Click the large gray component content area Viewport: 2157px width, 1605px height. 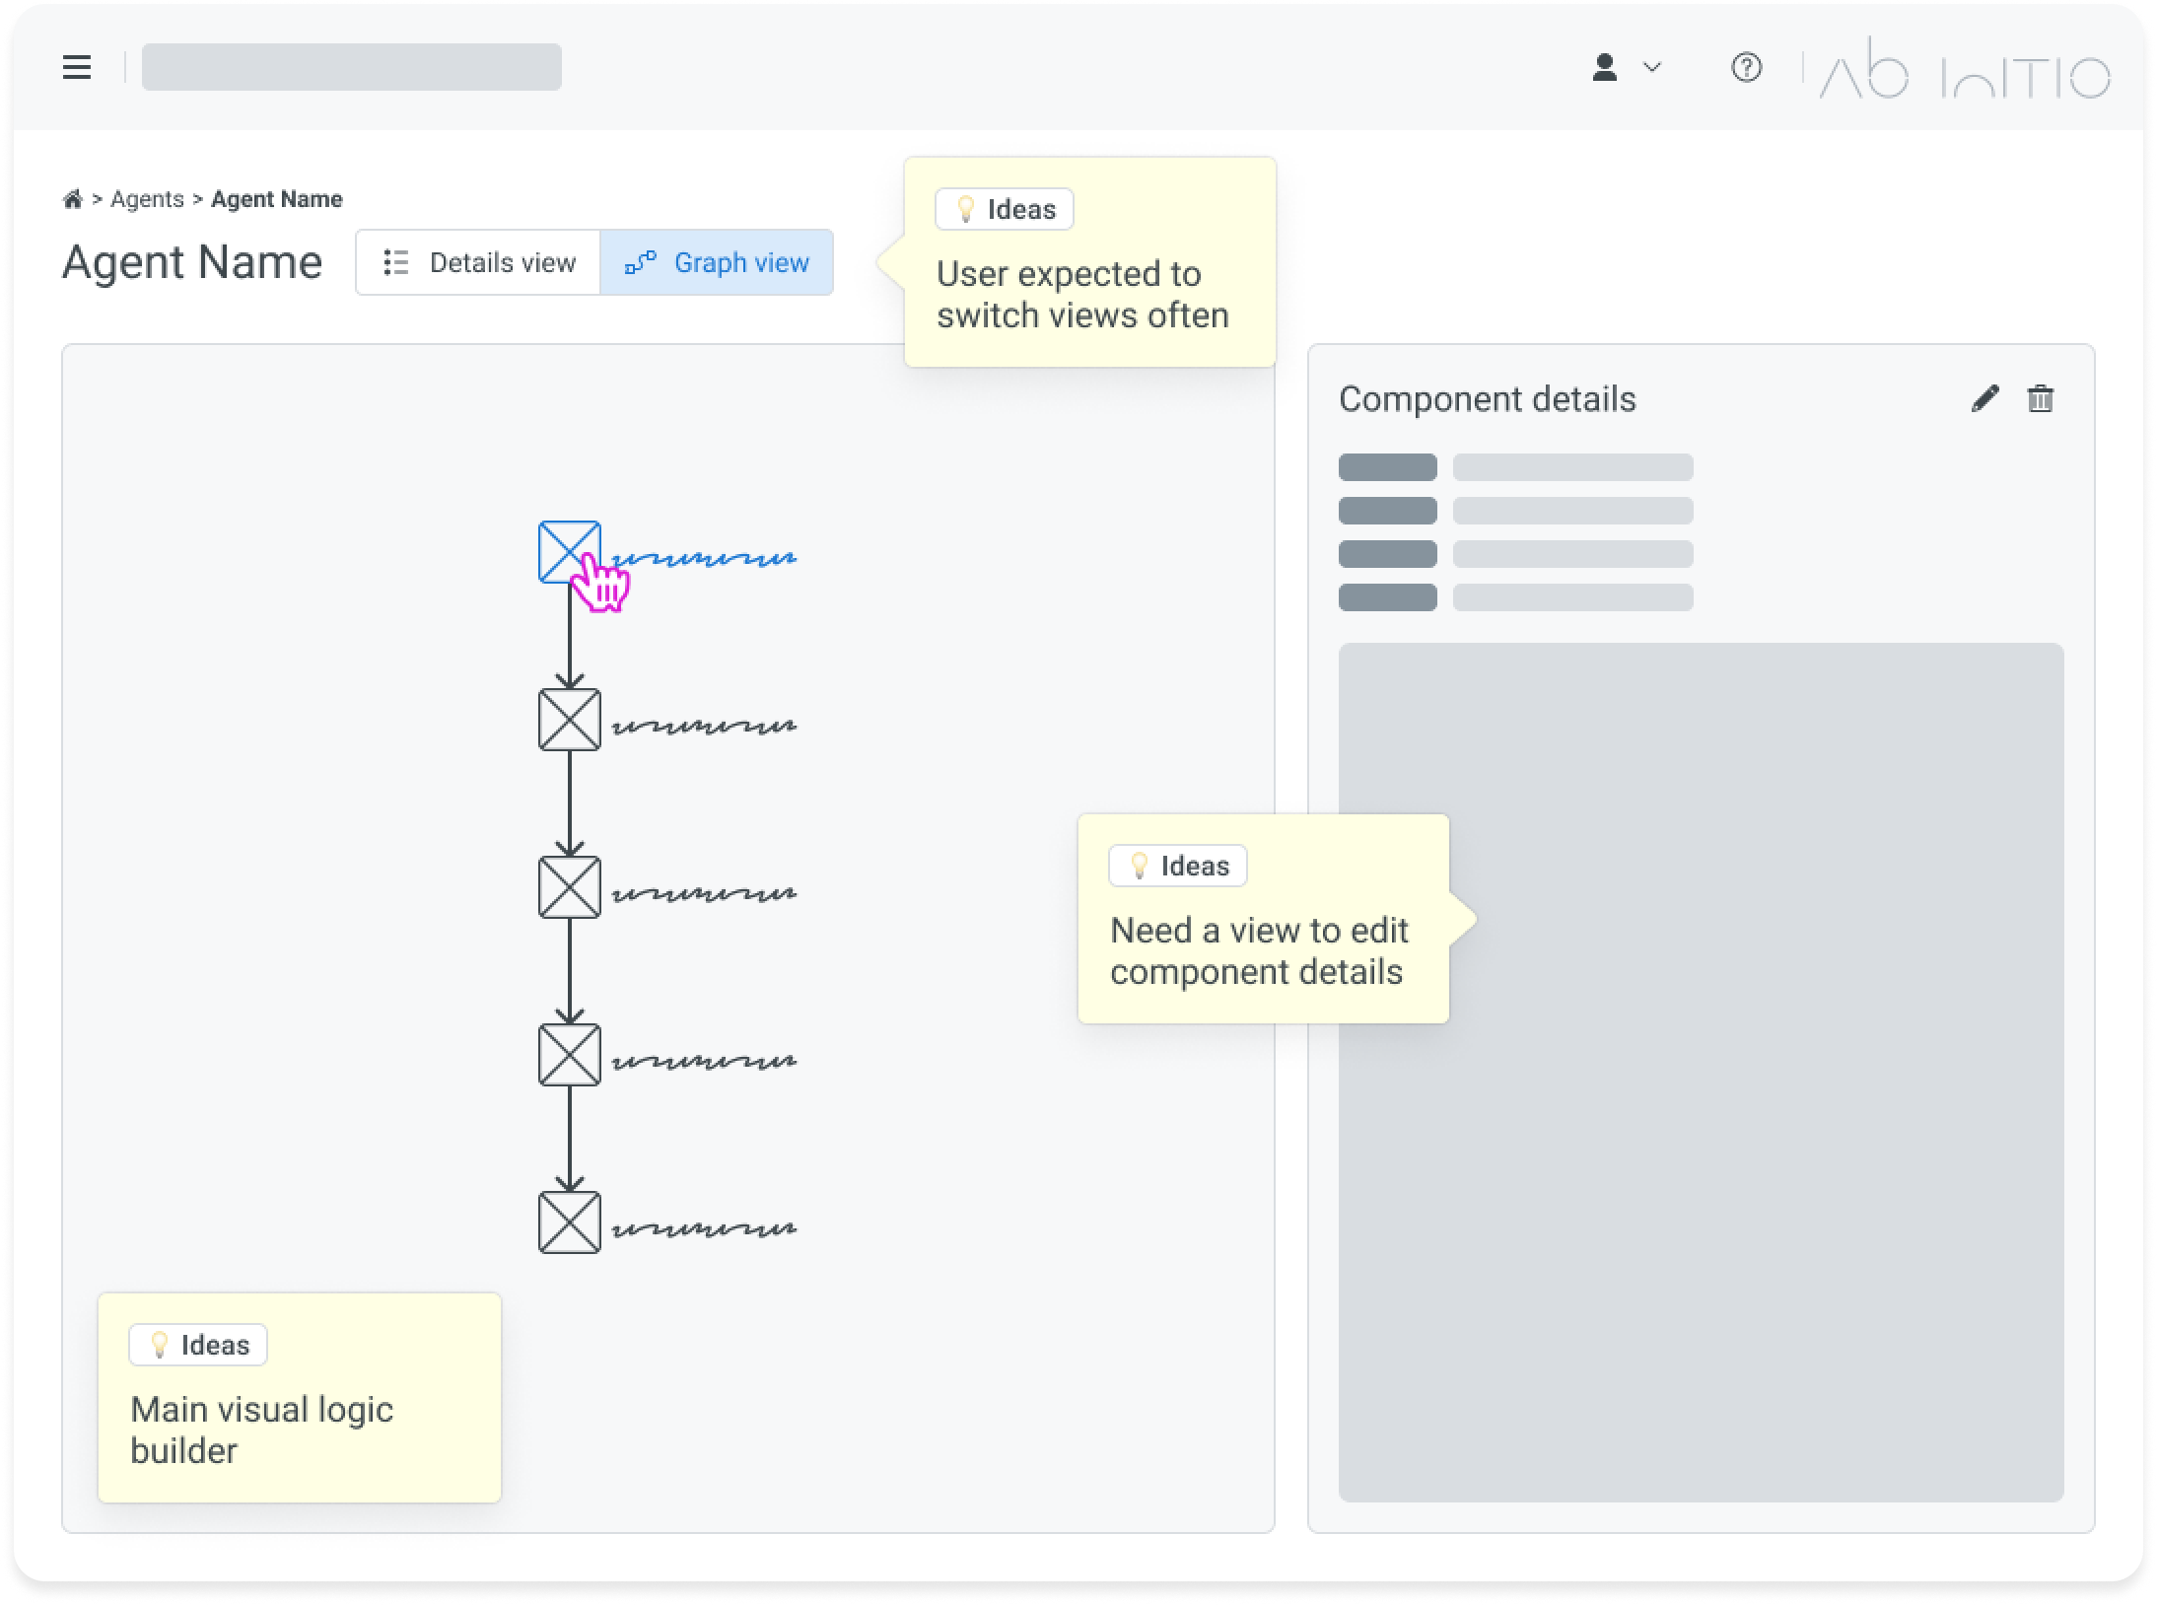pyautogui.click(x=1701, y=1073)
